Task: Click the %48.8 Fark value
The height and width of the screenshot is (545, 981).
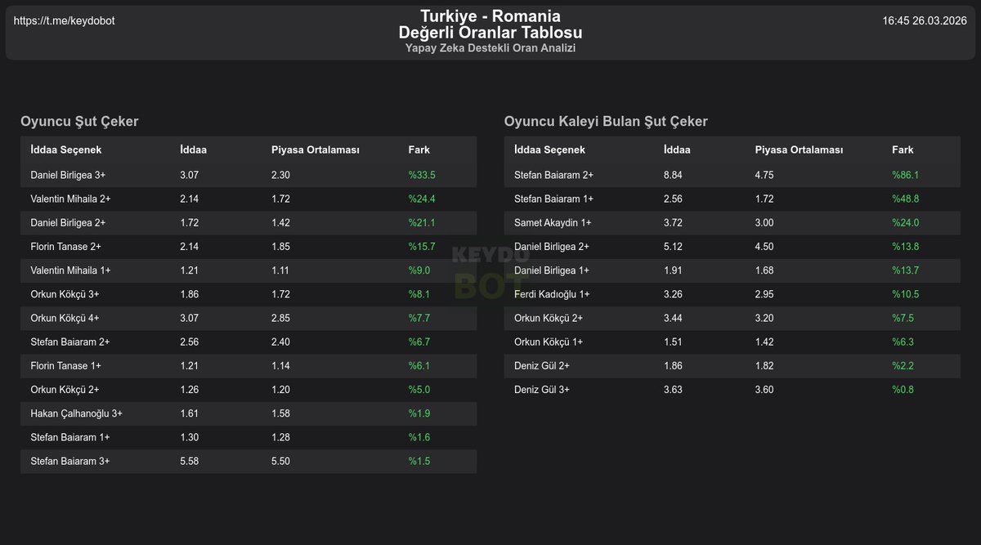Action: [906, 199]
